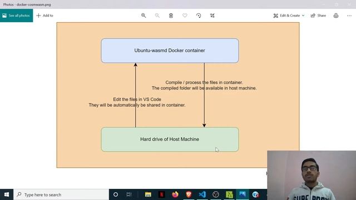This screenshot has width=356, height=200.
Task: Zoom in on the photo
Action: pos(144,16)
